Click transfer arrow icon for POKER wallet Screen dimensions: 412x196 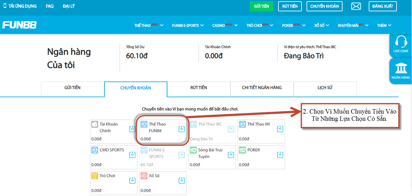280,155
